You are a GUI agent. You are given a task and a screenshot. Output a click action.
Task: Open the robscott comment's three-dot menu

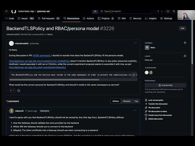pos(135,110)
